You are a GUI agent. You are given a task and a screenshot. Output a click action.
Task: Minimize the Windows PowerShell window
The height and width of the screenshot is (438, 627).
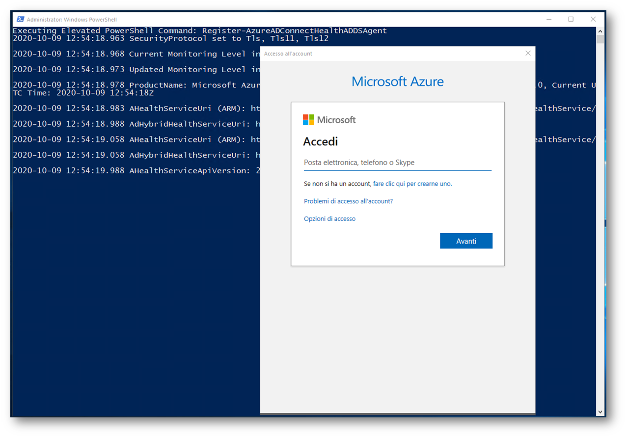(x=548, y=19)
